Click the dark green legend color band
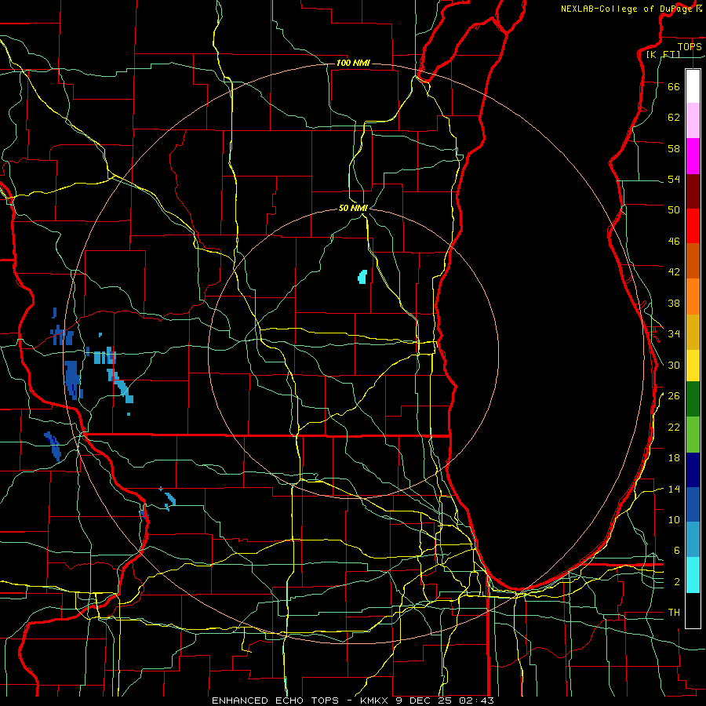Screen dimensions: 706x706 click(x=693, y=399)
